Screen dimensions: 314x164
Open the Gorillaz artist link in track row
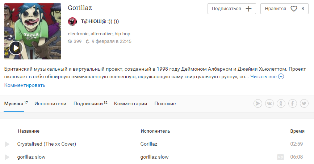click(149, 144)
